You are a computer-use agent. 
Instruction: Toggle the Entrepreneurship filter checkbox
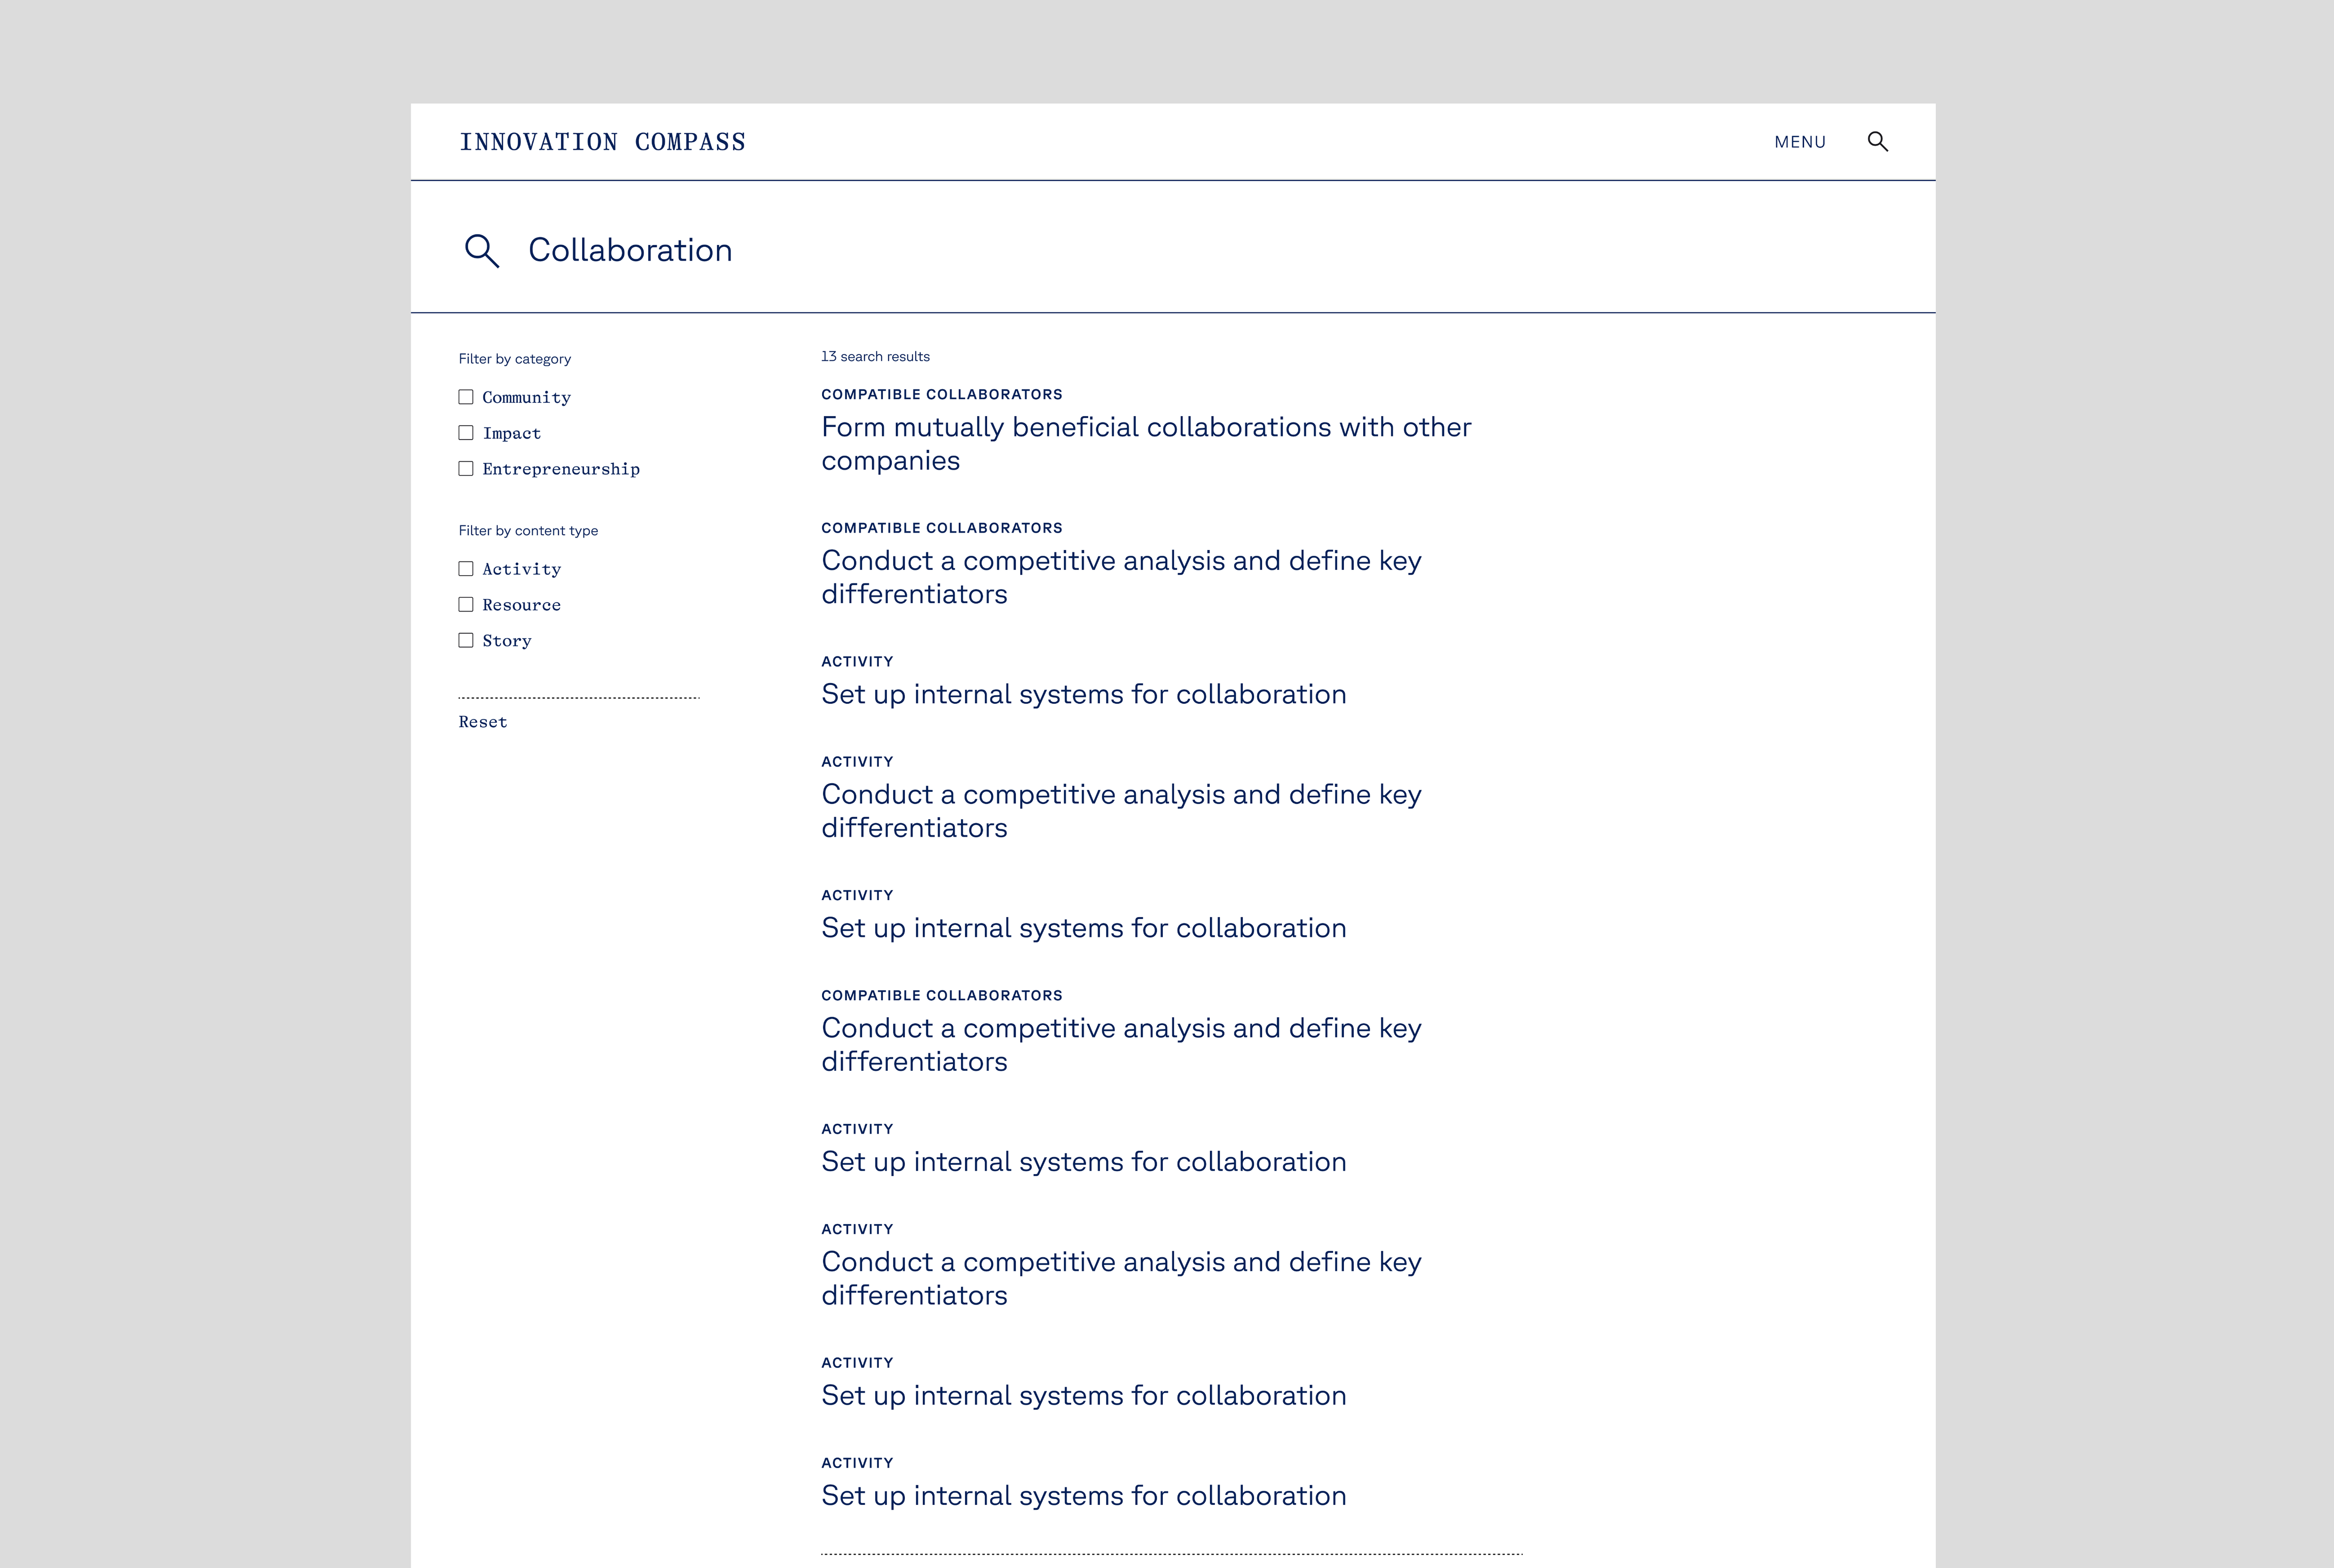point(466,469)
